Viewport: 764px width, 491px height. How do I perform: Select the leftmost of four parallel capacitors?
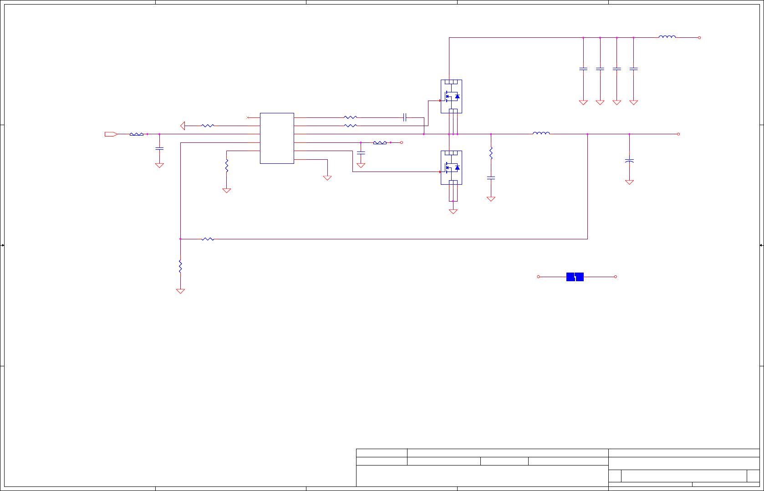pos(583,69)
